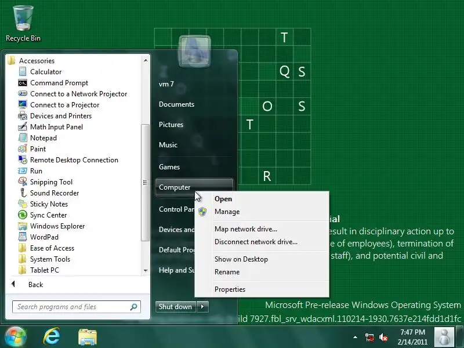Click the program list scrollbar thumb

click(145, 183)
